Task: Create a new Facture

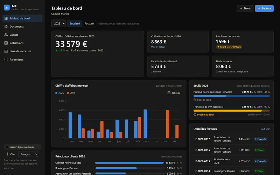Action: (264, 8)
